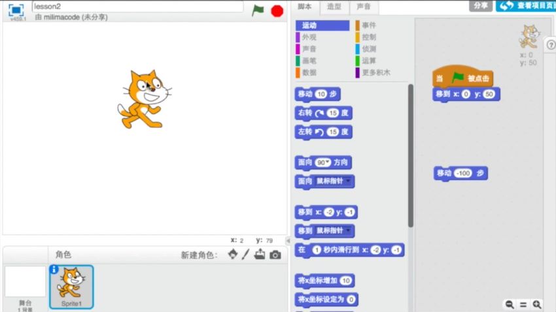This screenshot has height=312, width=556.
Task: Click the 10 value in palette 移动 block
Action: coord(321,94)
